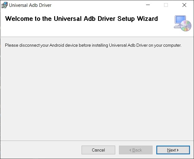Click the words 'on your computer' in message
Viewport: 194px width, 159px height.
tap(165, 45)
